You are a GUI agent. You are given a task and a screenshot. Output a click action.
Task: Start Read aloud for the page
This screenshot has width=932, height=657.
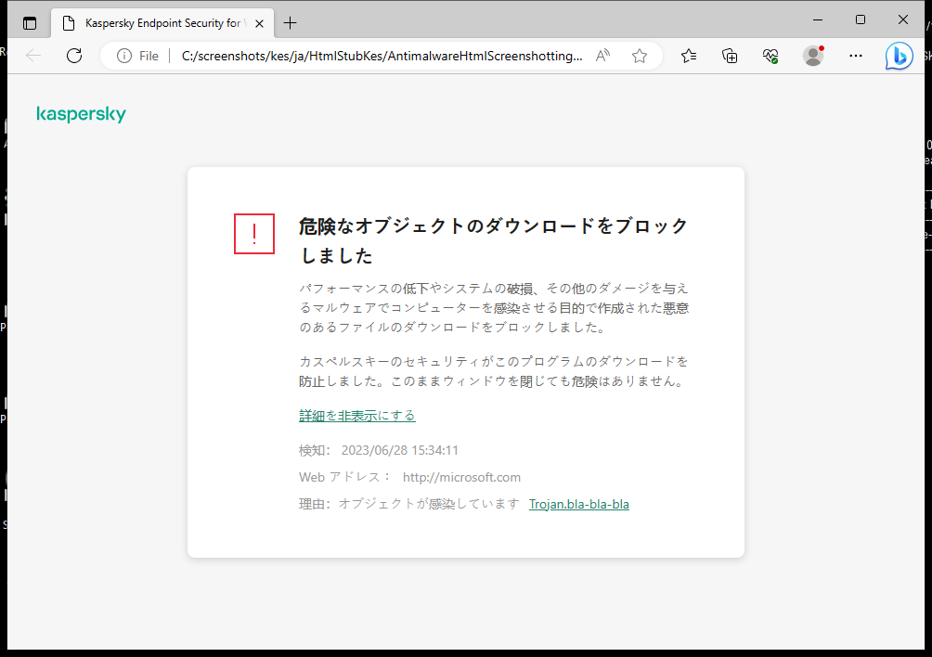point(602,56)
